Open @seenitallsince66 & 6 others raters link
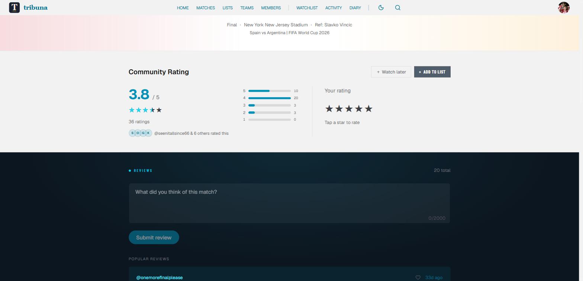The height and width of the screenshot is (281, 583). click(x=191, y=133)
